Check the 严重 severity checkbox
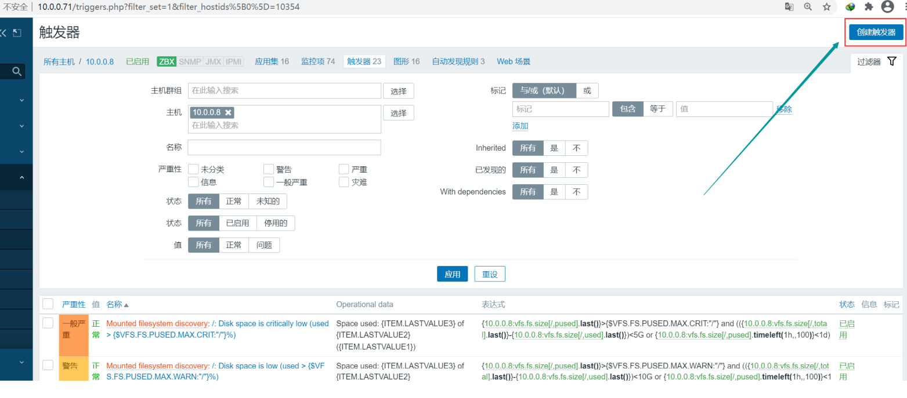Image resolution: width=907 pixels, height=398 pixels. (x=344, y=169)
